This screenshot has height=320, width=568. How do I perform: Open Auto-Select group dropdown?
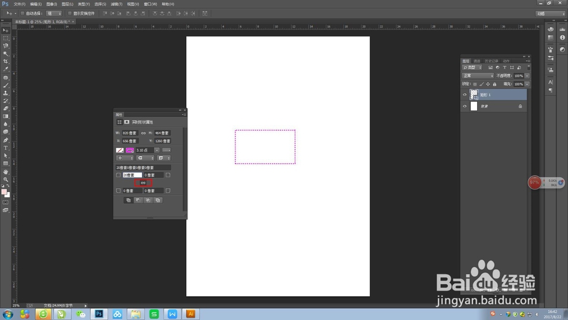coord(54,14)
